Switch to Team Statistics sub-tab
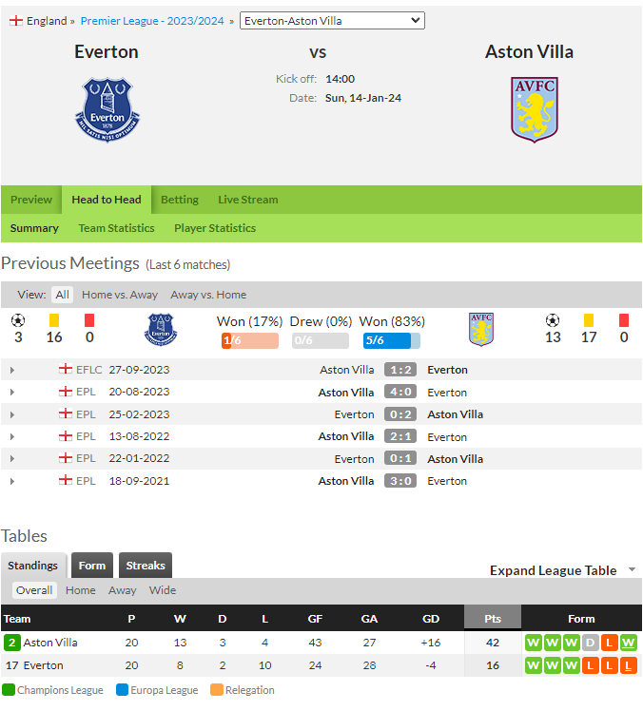The height and width of the screenshot is (711, 643). [117, 228]
